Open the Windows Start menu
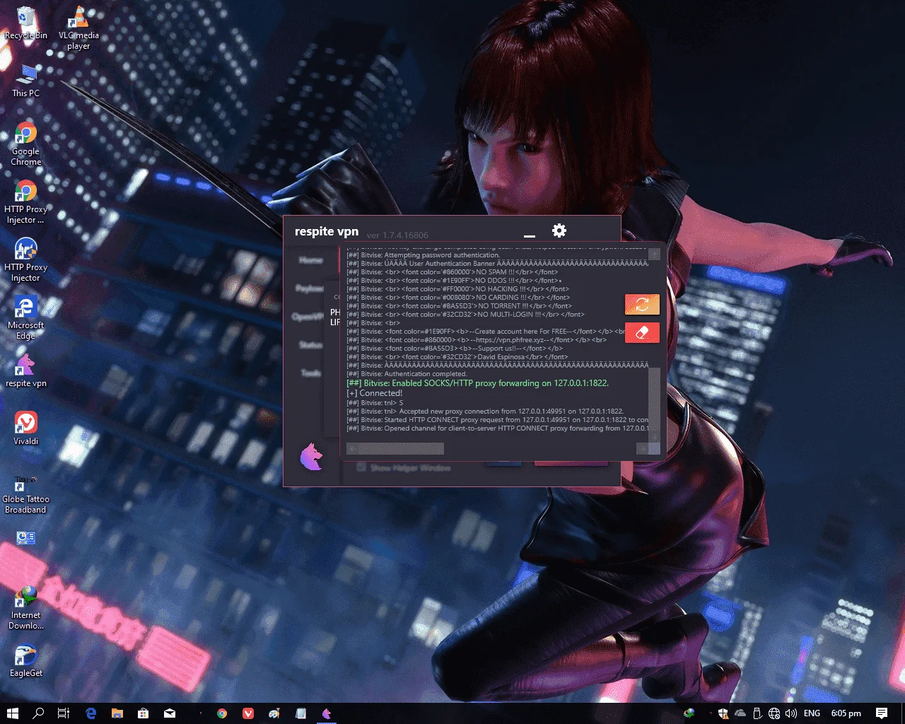905x724 pixels. [x=12, y=713]
